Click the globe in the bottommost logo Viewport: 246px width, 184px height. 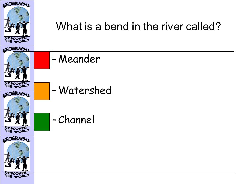click(x=18, y=152)
